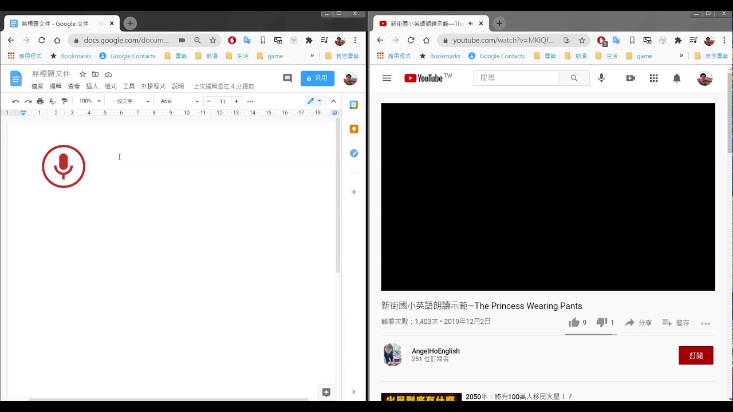Open comment history in Docs
Image resolution: width=733 pixels, height=412 pixels.
[287, 78]
